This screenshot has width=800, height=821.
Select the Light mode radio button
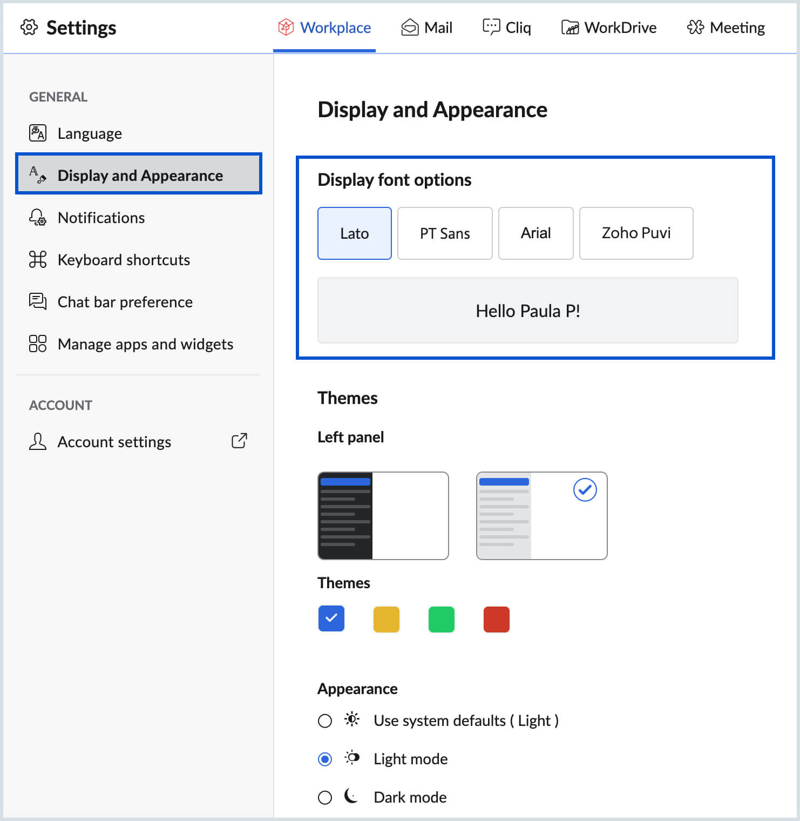[325, 759]
